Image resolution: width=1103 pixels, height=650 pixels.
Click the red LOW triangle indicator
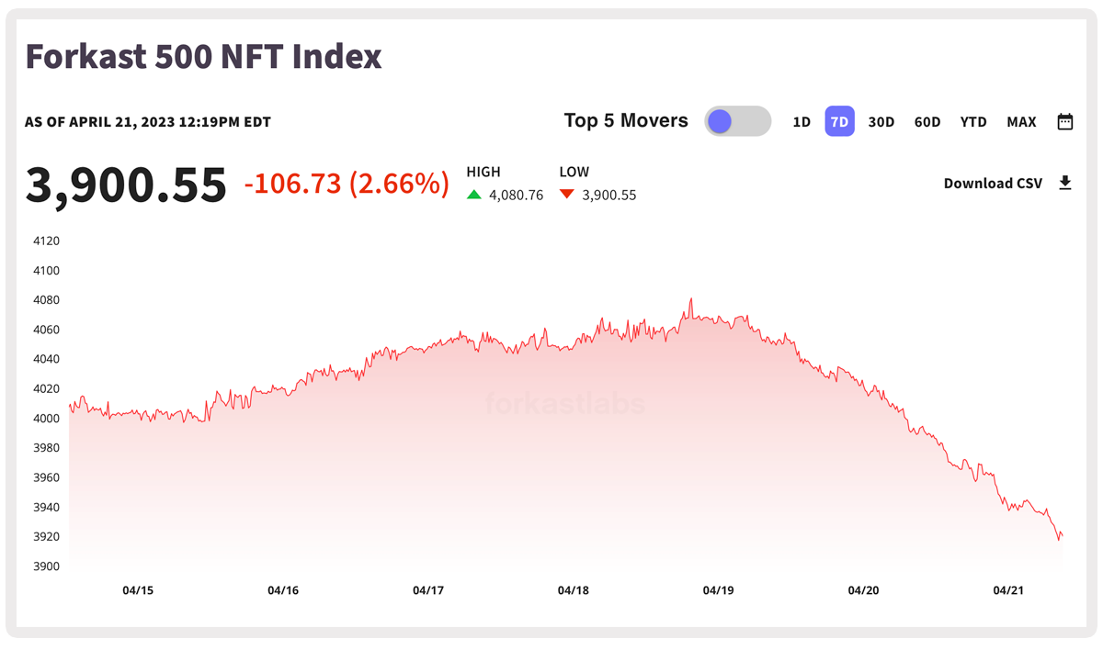pyautogui.click(x=567, y=195)
